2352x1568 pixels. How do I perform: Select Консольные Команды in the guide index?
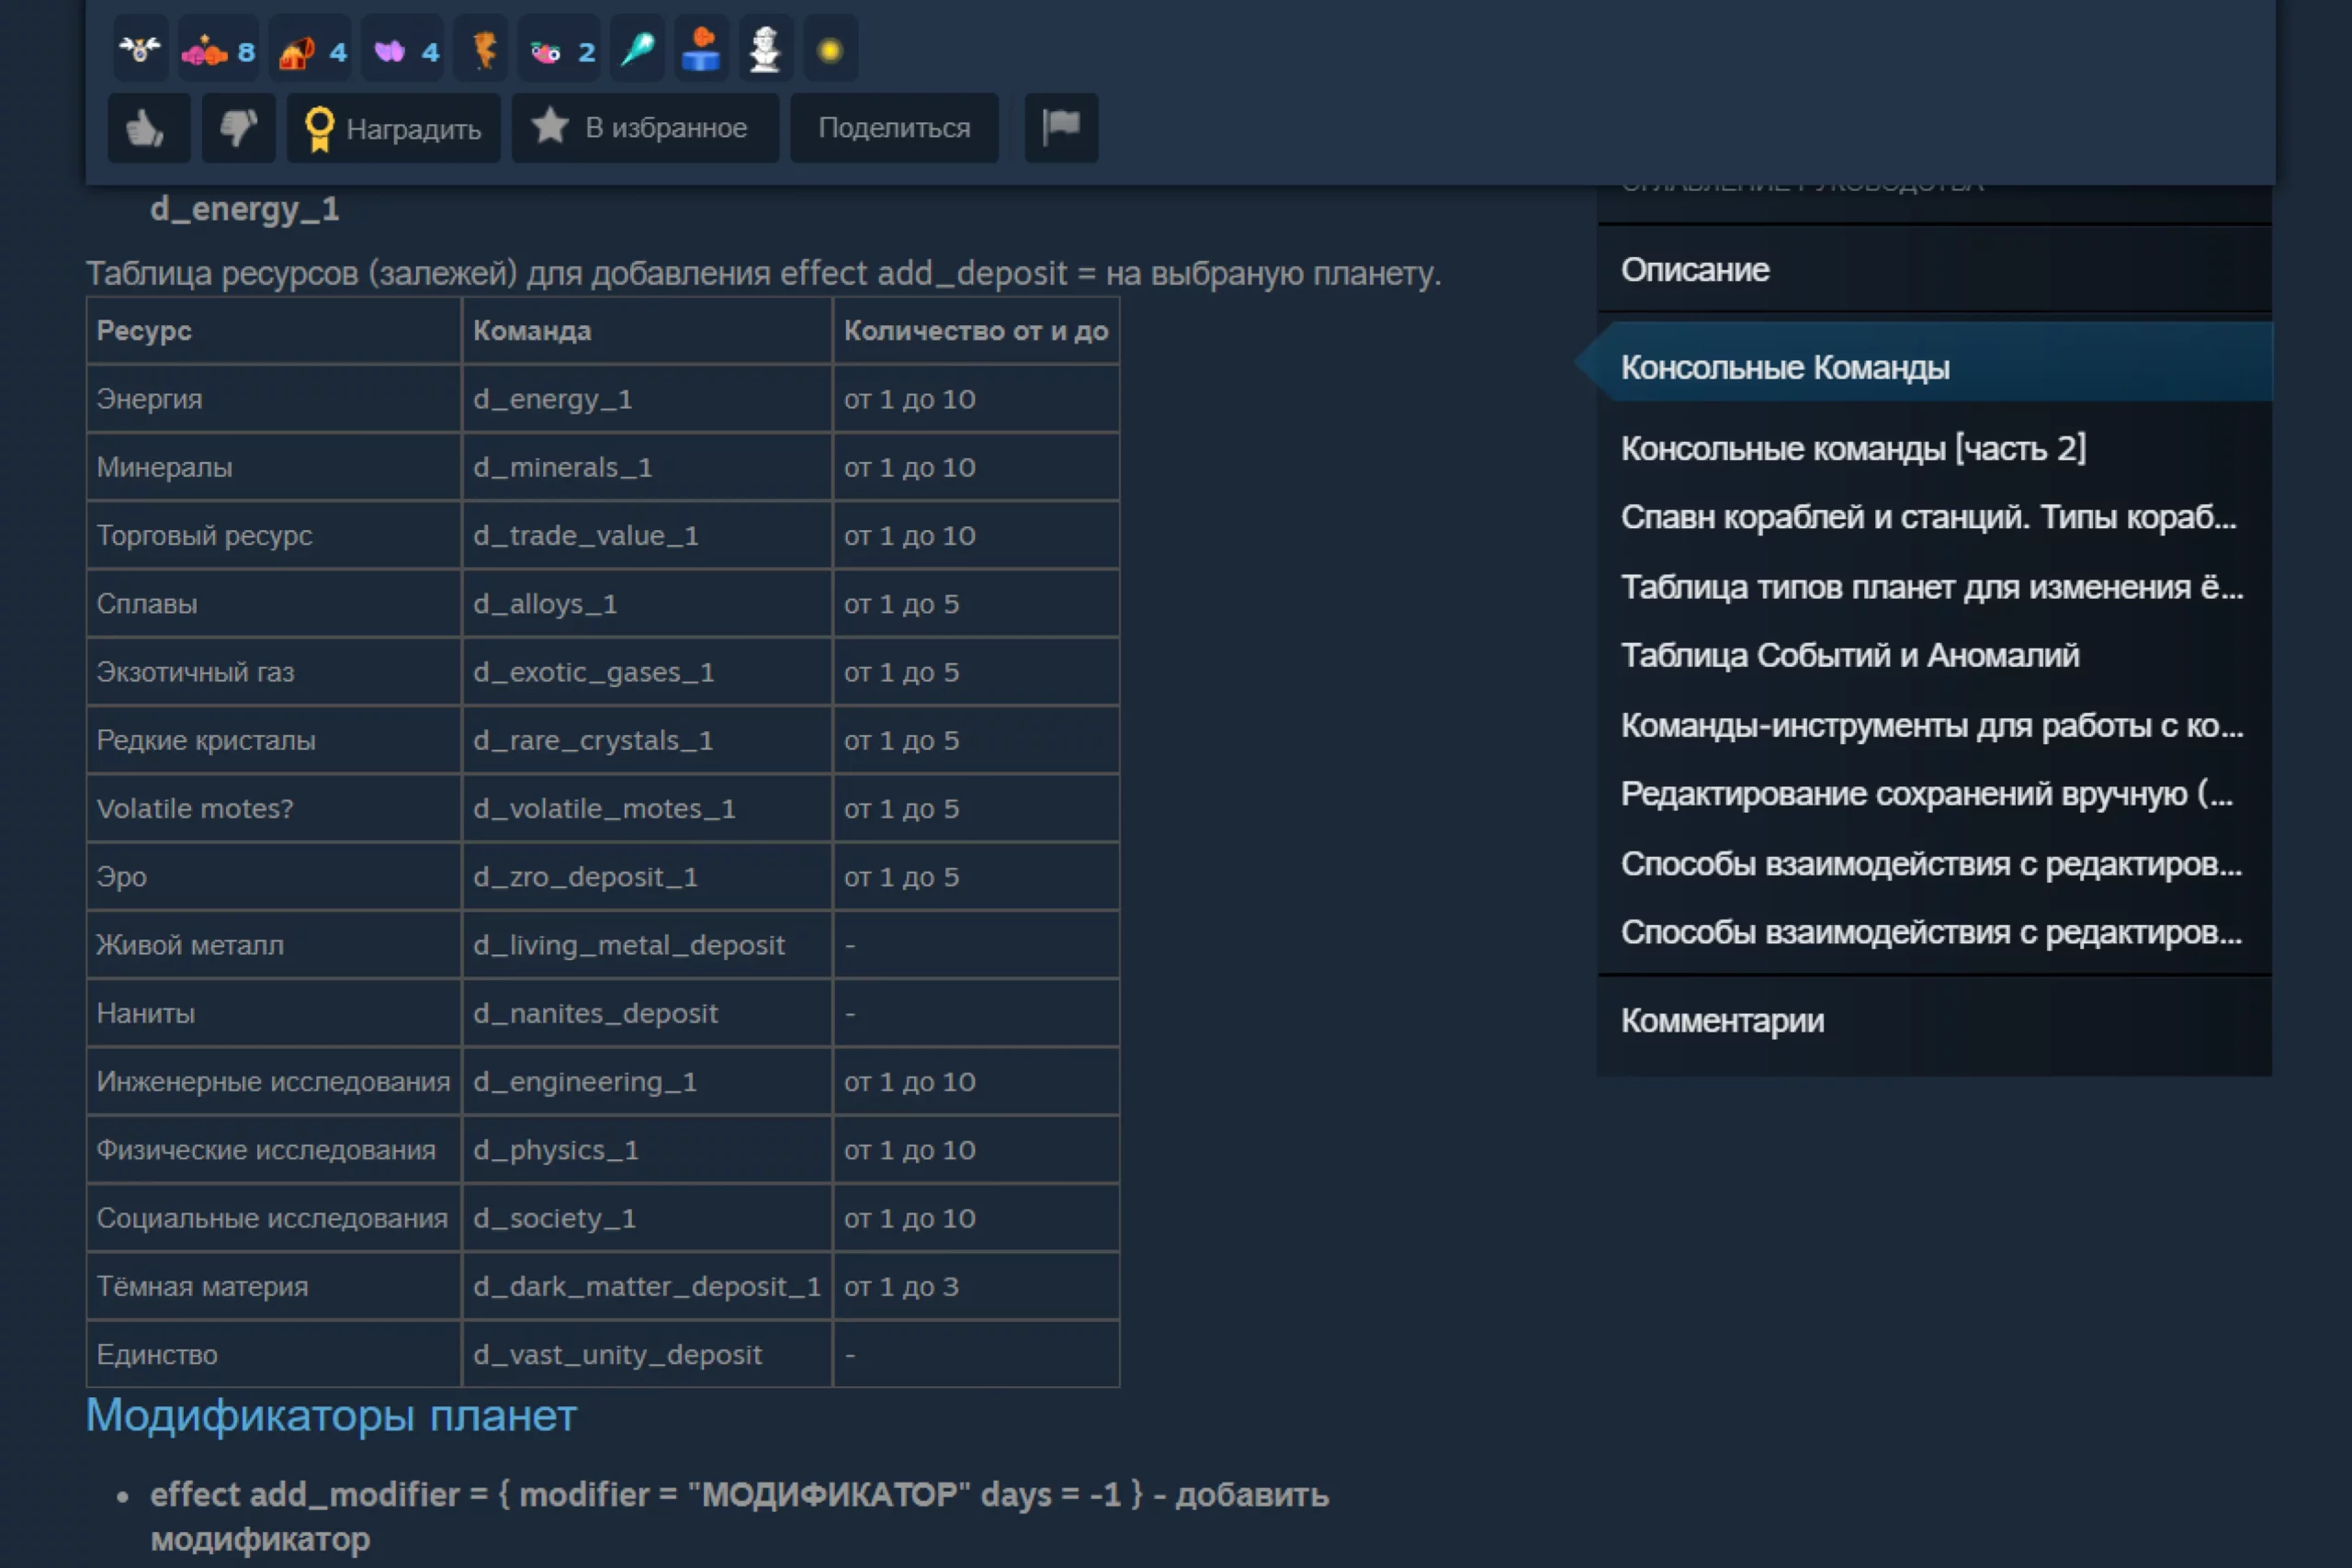point(1784,367)
